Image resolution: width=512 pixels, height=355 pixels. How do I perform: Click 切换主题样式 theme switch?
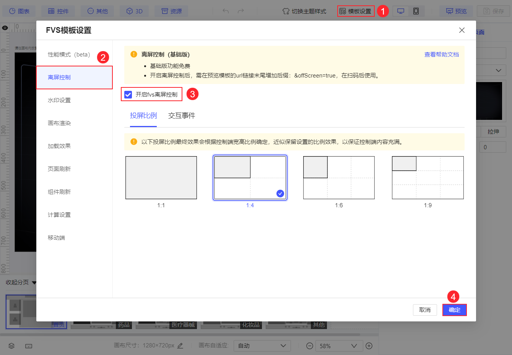[304, 11]
